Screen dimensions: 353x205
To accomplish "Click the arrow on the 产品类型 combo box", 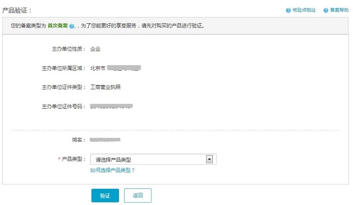I will 210,160.
